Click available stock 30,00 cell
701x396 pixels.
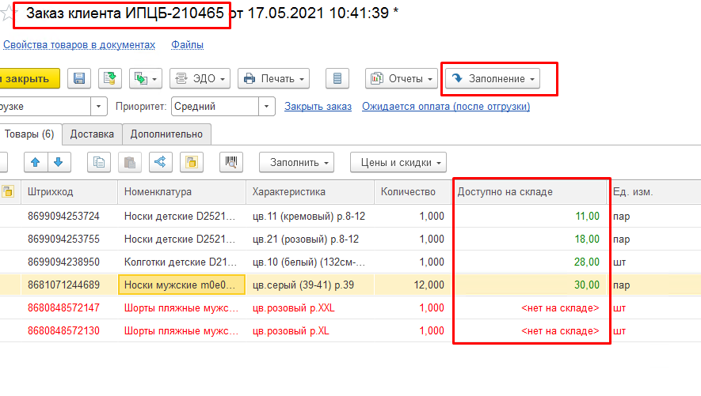click(530, 285)
